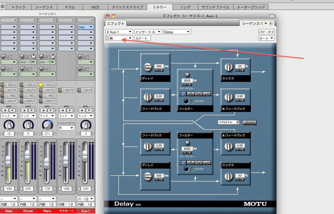Image resolution: width=334 pixels, height=214 pixels.
Task: Select band-pass shape in the upper filter
Action: (191, 94)
